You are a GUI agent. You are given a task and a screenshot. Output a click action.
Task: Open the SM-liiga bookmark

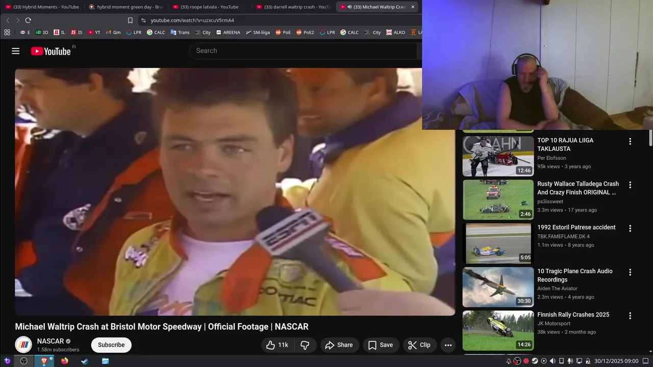258,32
